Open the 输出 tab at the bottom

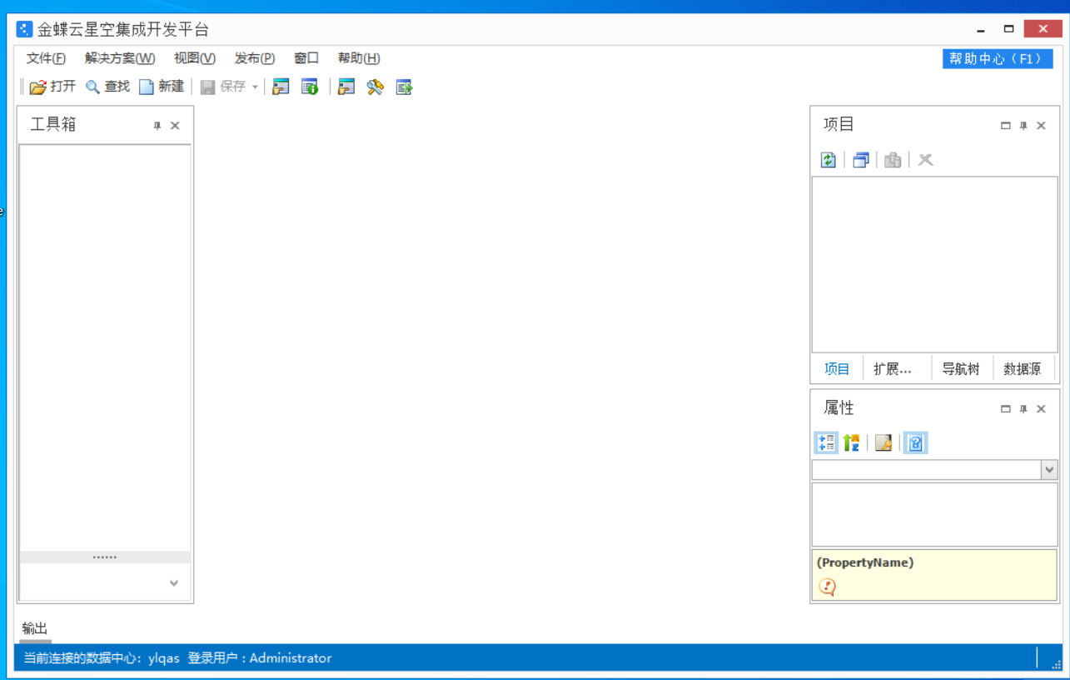pyautogui.click(x=35, y=629)
